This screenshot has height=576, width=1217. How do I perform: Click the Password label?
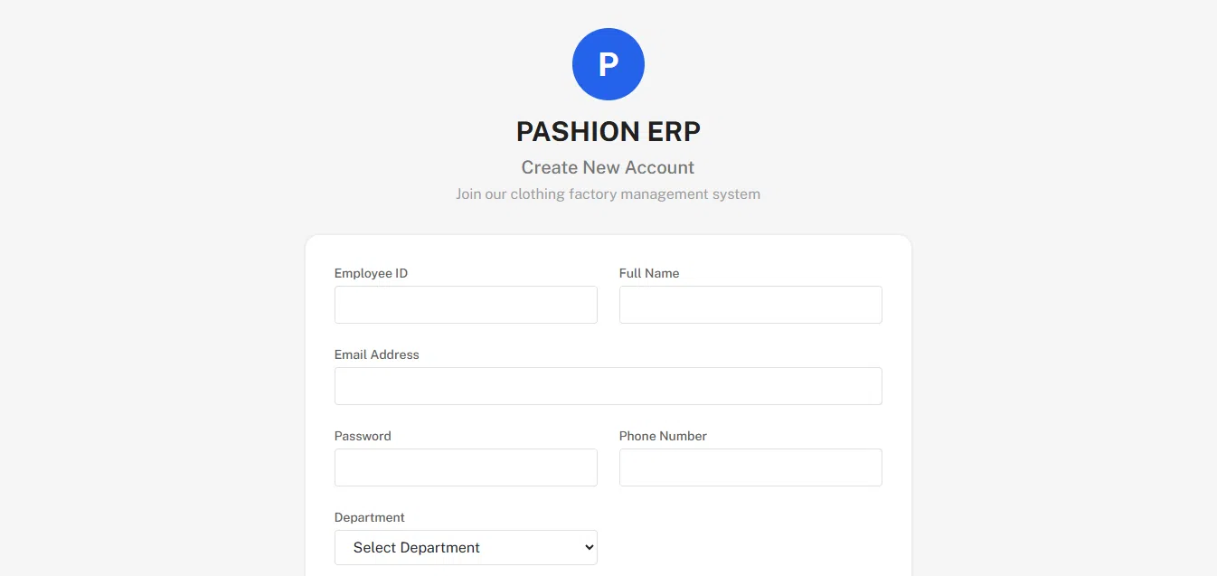[x=363, y=436]
